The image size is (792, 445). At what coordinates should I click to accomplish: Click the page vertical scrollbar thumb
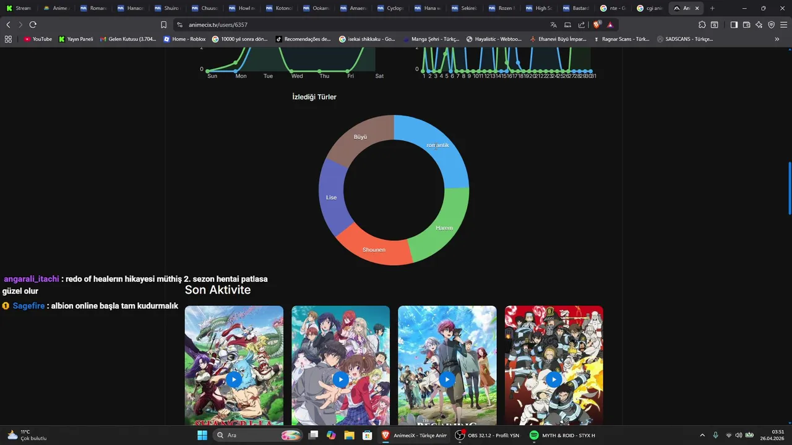(789, 189)
